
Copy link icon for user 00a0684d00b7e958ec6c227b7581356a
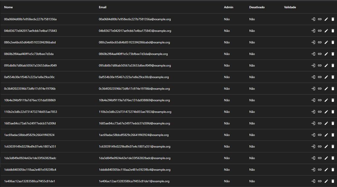[320, 19]
